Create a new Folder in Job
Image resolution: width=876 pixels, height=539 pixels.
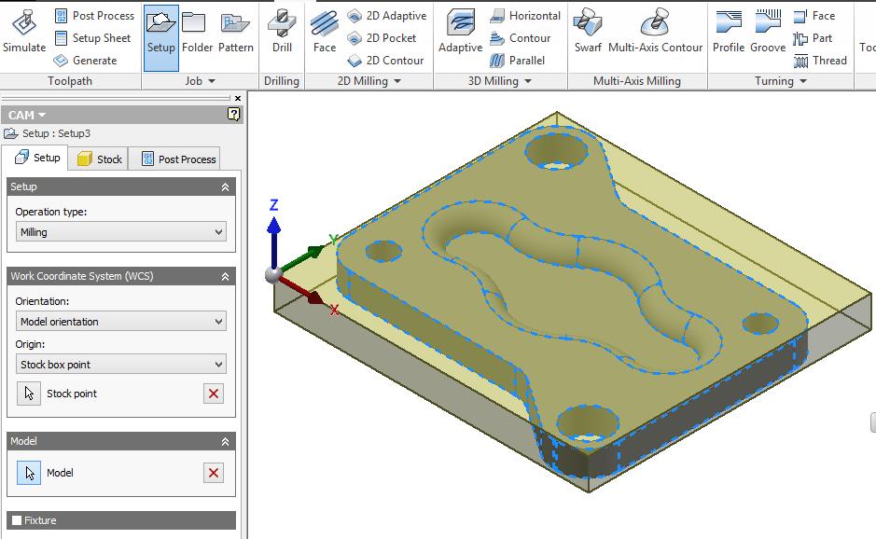tap(197, 33)
